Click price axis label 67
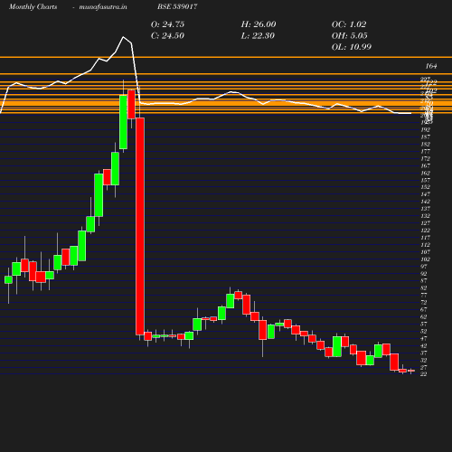452x452 pixels. point(424,310)
